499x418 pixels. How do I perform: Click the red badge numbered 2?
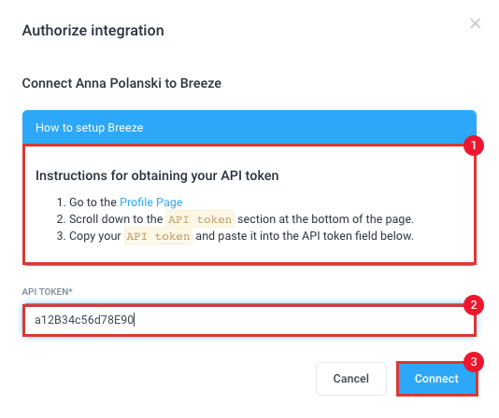[x=474, y=305]
